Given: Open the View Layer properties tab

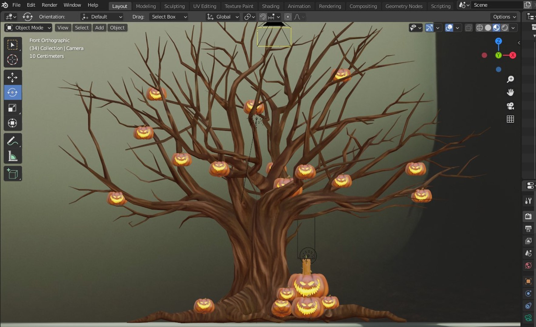Looking at the screenshot, I should coord(528,241).
